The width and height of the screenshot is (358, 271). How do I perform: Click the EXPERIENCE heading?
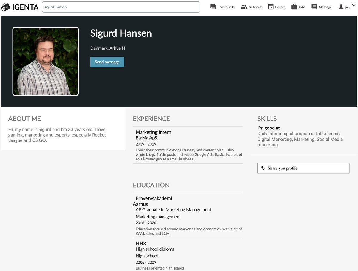coord(151,119)
